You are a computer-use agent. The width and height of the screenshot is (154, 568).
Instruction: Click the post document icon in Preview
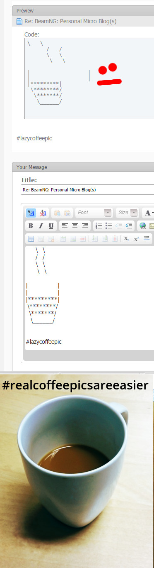coord(19,21)
